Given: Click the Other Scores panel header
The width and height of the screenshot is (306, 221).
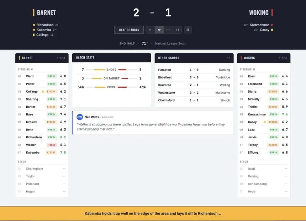Looking at the screenshot, I should (x=194, y=58).
